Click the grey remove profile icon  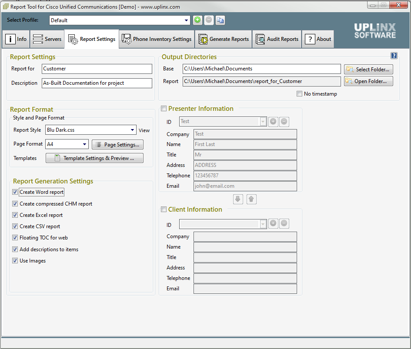tap(209, 20)
